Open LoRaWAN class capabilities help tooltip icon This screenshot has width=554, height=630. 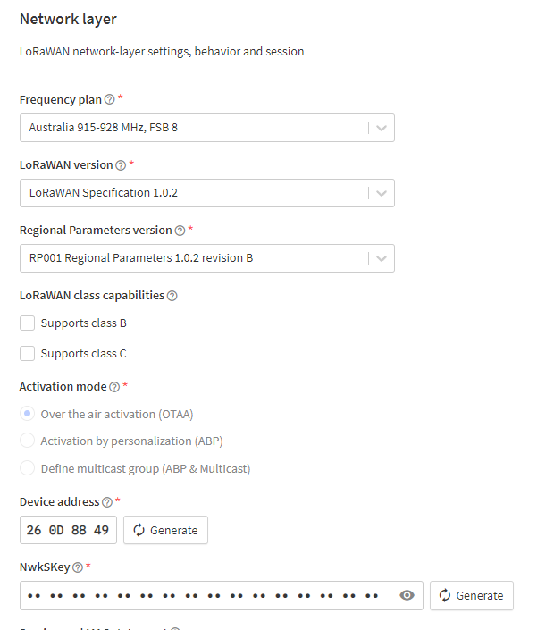coord(172,296)
